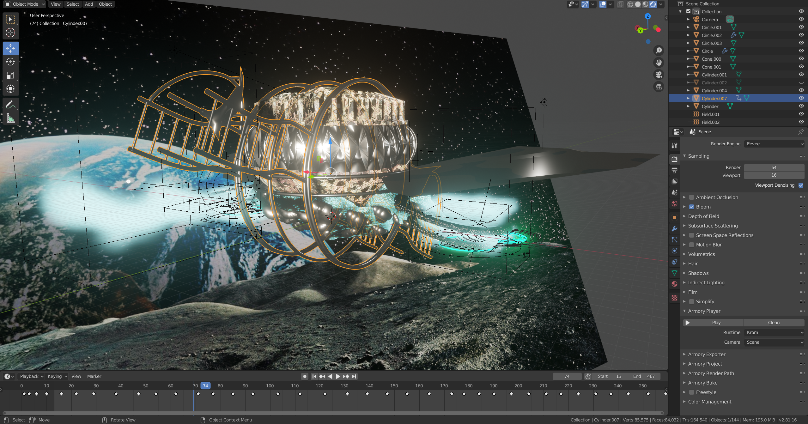Image resolution: width=808 pixels, height=424 pixels.
Task: Disable the Bloom checkbox
Action: coord(691,207)
